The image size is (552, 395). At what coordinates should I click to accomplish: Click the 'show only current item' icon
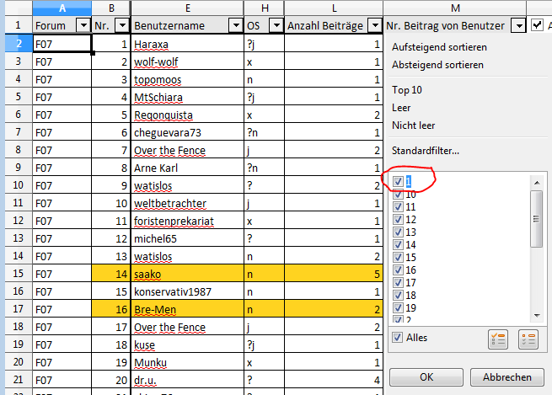(496, 339)
